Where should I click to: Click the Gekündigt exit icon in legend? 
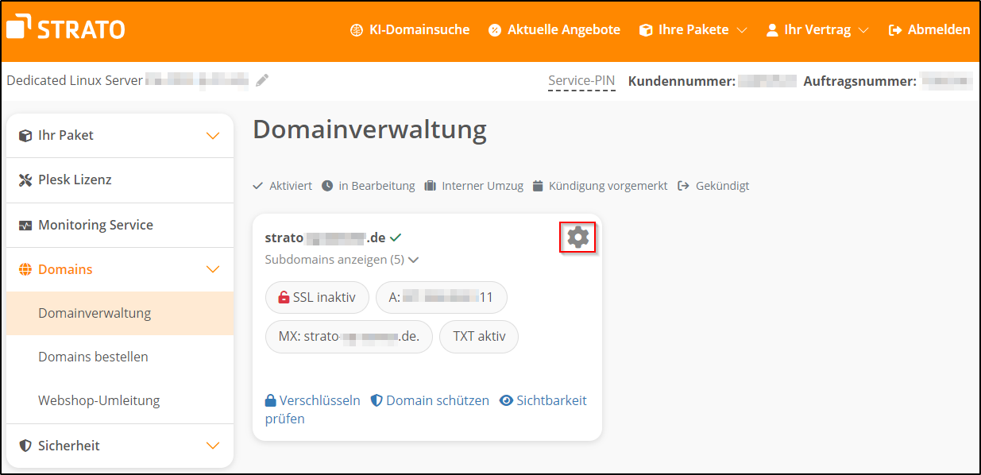coord(683,186)
